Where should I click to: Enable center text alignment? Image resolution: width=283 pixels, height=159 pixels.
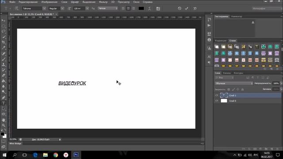coord(128,8)
